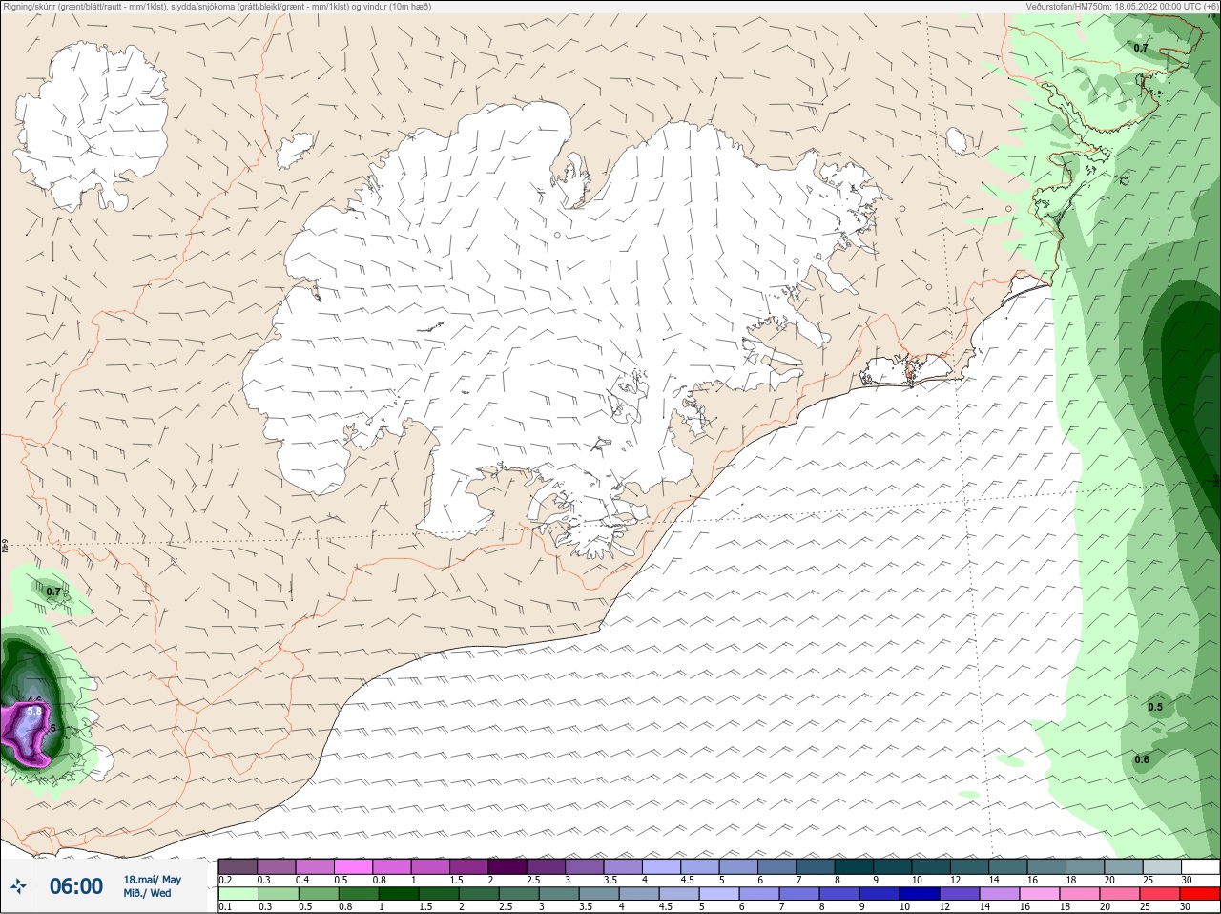Click the Veðurstofan compass logo icon

19,886
